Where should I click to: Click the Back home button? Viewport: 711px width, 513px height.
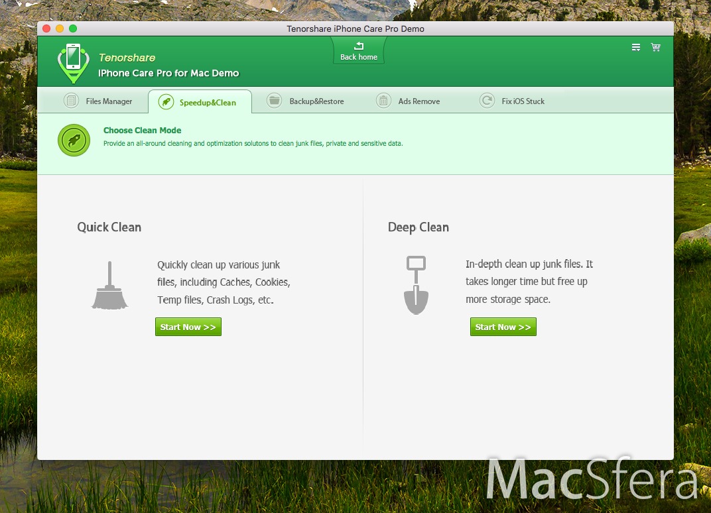coord(359,50)
